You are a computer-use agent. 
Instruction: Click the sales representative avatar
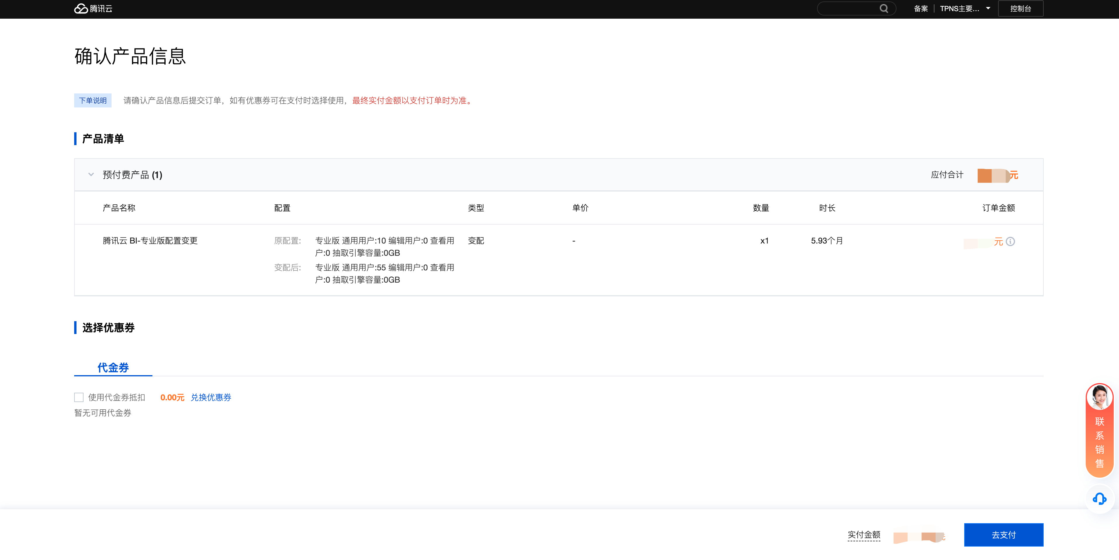tap(1099, 397)
